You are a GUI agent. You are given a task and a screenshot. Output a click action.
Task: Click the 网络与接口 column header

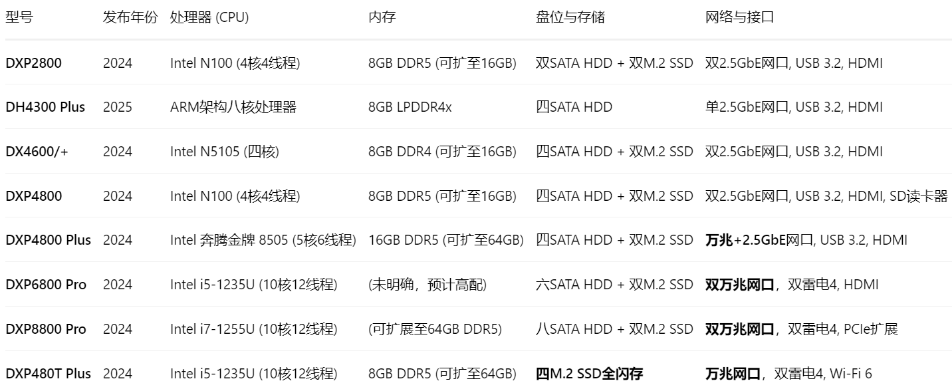pos(739,18)
